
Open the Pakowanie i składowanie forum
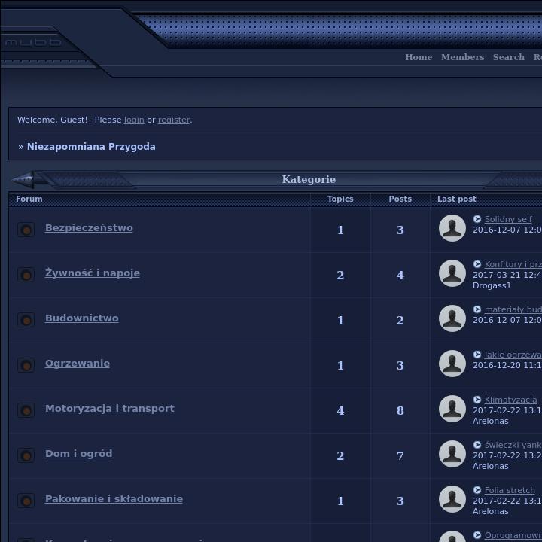114,499
